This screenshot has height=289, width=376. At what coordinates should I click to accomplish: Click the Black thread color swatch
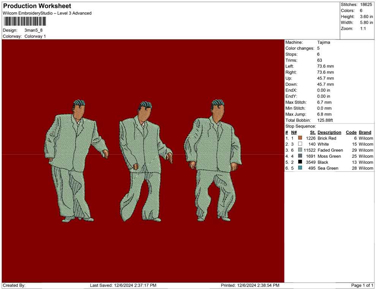point(300,162)
